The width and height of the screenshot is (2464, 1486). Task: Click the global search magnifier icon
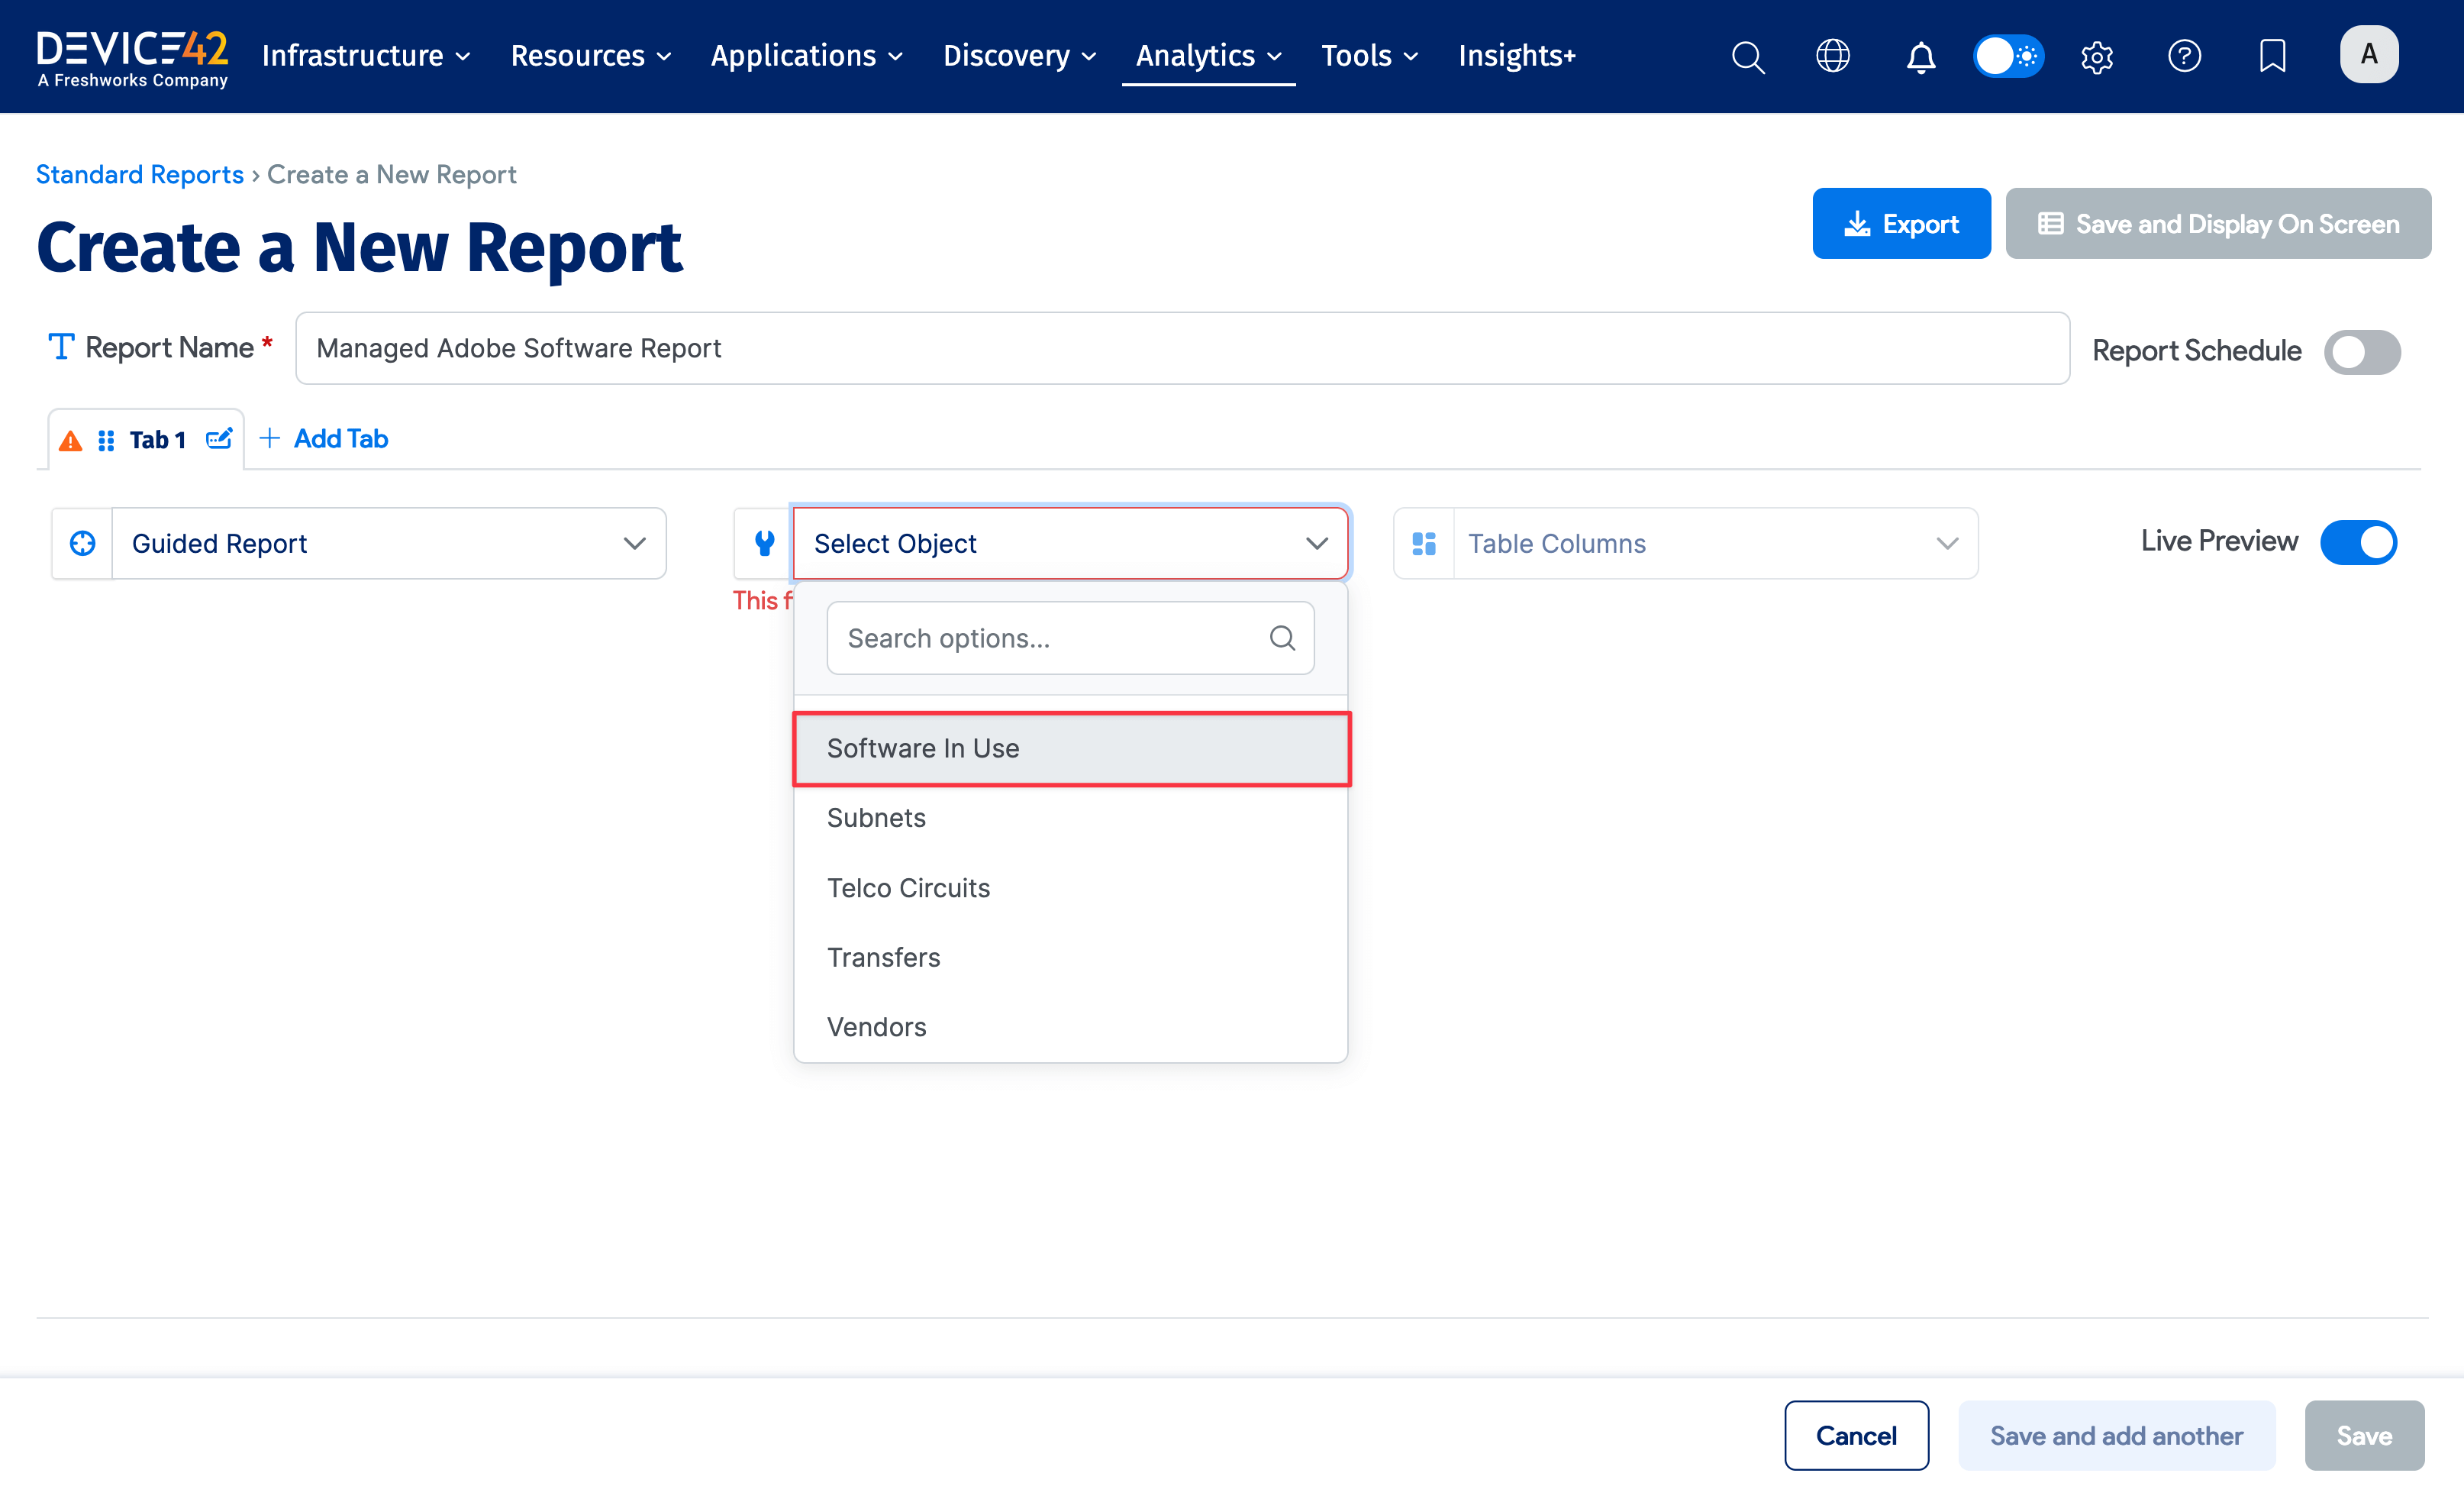tap(1747, 56)
